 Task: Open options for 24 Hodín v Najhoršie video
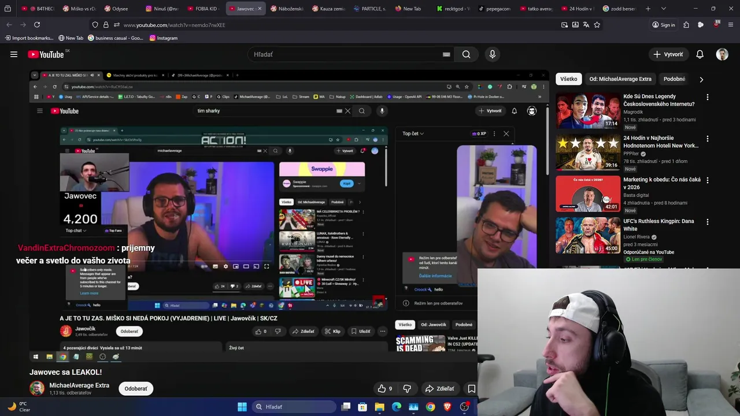click(x=708, y=139)
